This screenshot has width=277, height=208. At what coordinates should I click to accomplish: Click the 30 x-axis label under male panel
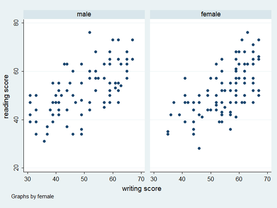pos(27,179)
